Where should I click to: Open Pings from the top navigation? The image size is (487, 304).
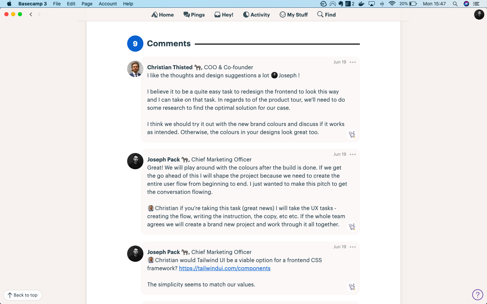click(x=194, y=15)
